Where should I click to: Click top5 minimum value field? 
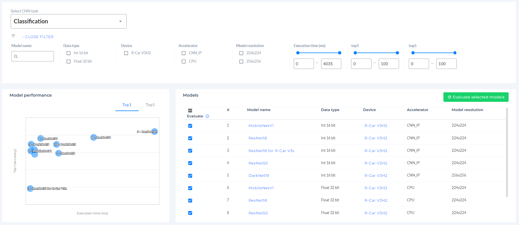pyautogui.click(x=419, y=64)
